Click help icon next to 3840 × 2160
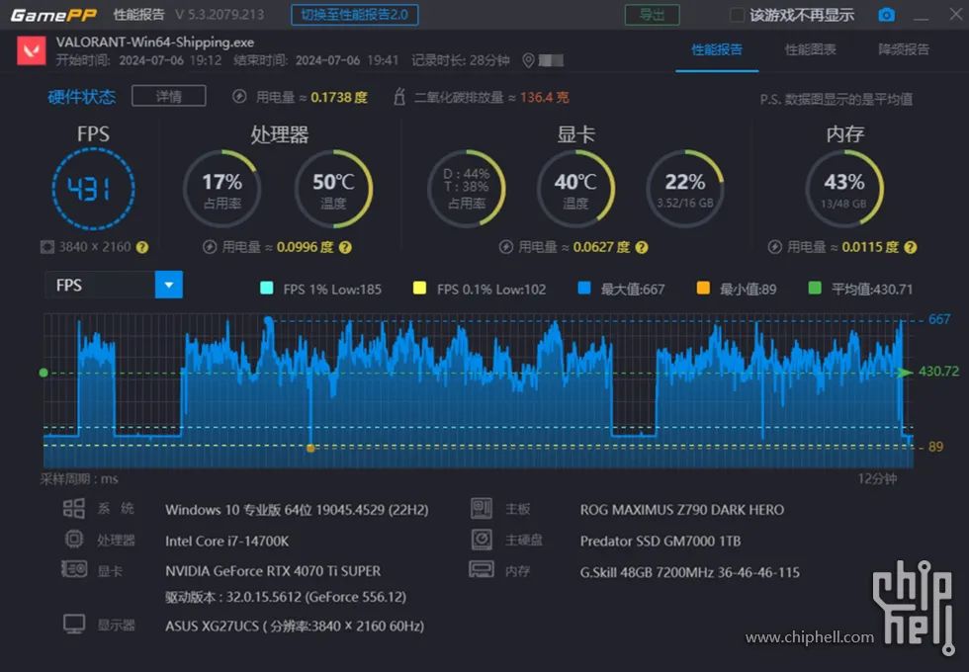This screenshot has height=672, width=969. click(142, 247)
